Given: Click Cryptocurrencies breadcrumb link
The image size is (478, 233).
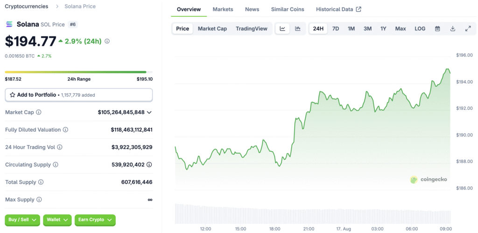Looking at the screenshot, I should pyautogui.click(x=26, y=6).
